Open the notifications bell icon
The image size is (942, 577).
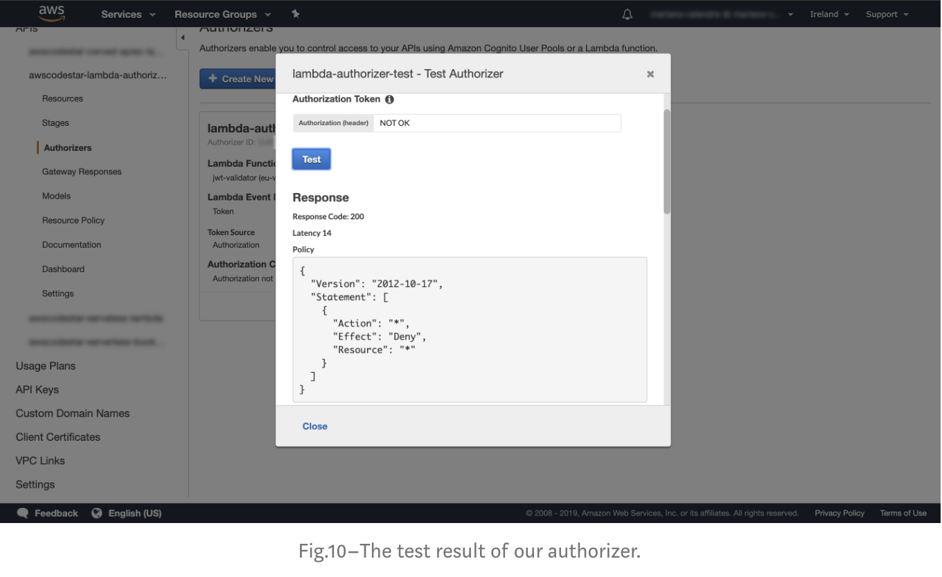[x=628, y=14]
